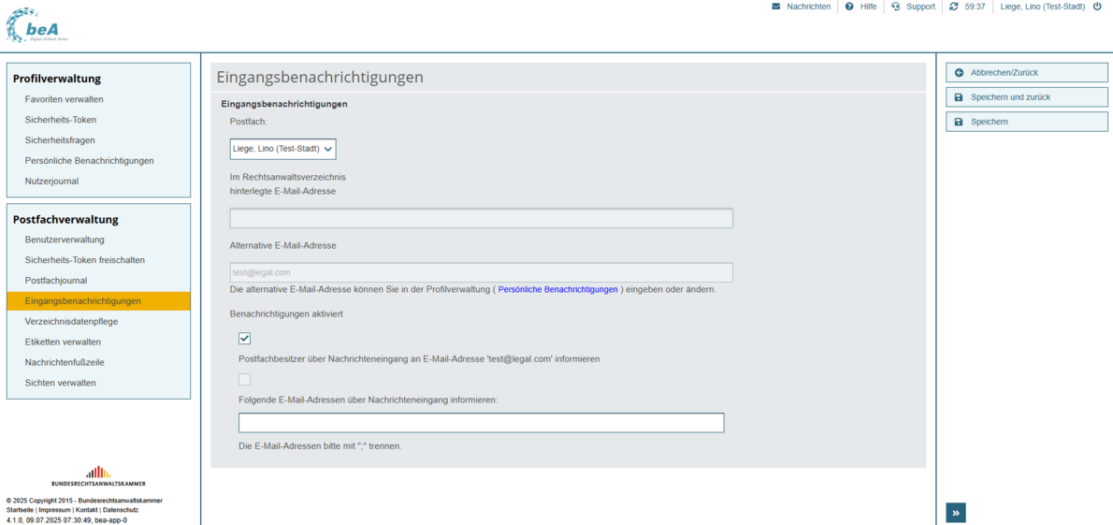Click the logout power icon

coord(1097,7)
